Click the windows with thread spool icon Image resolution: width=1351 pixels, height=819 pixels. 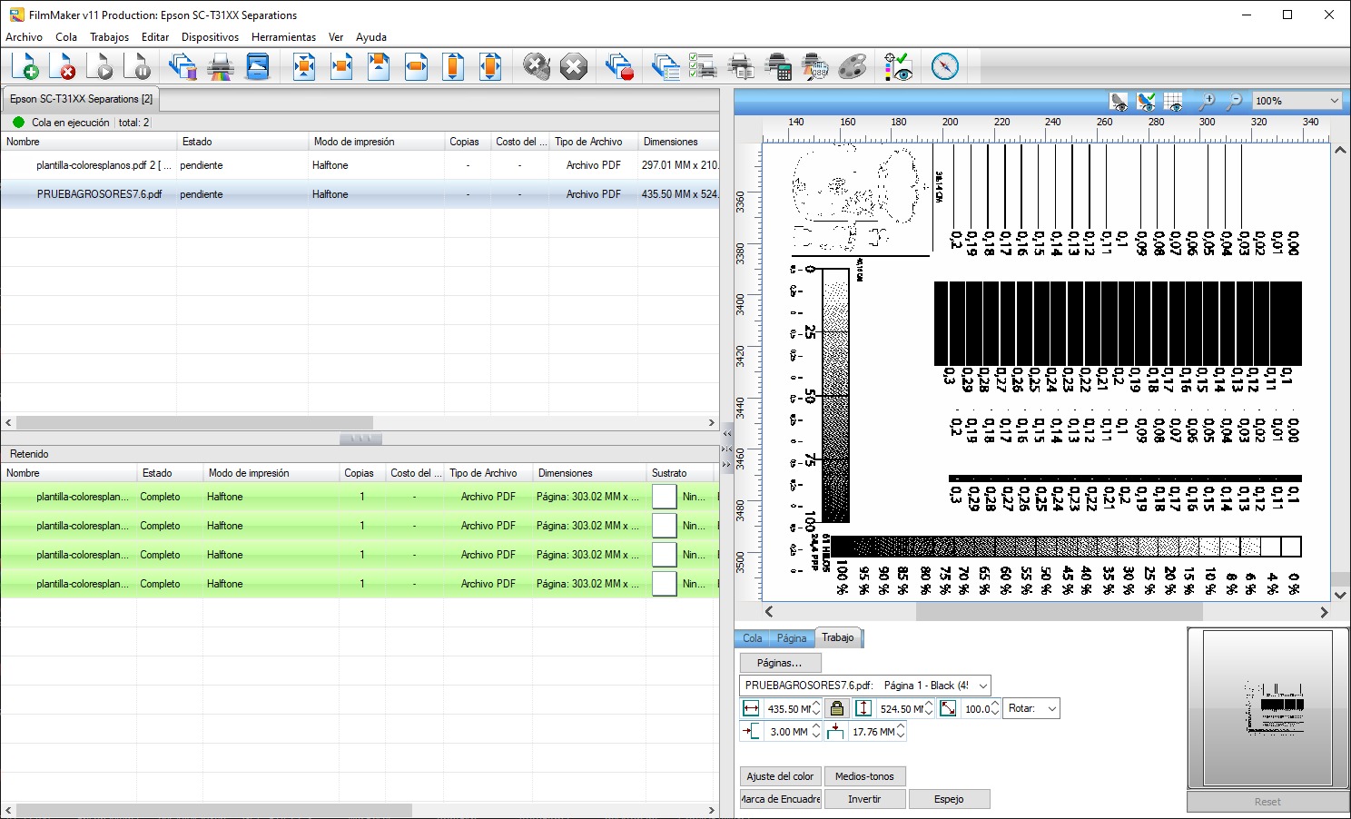(183, 66)
